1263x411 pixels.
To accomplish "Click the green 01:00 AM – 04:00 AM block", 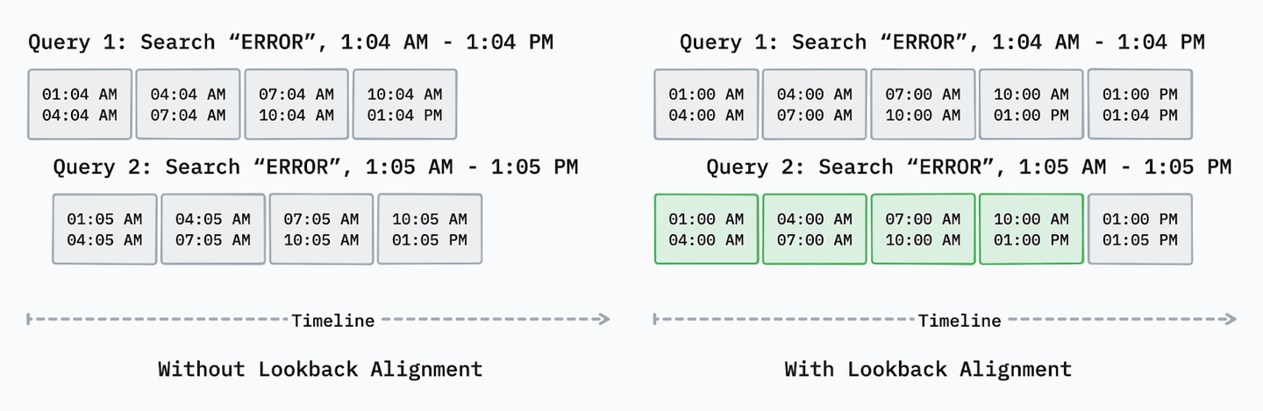I will pos(706,229).
